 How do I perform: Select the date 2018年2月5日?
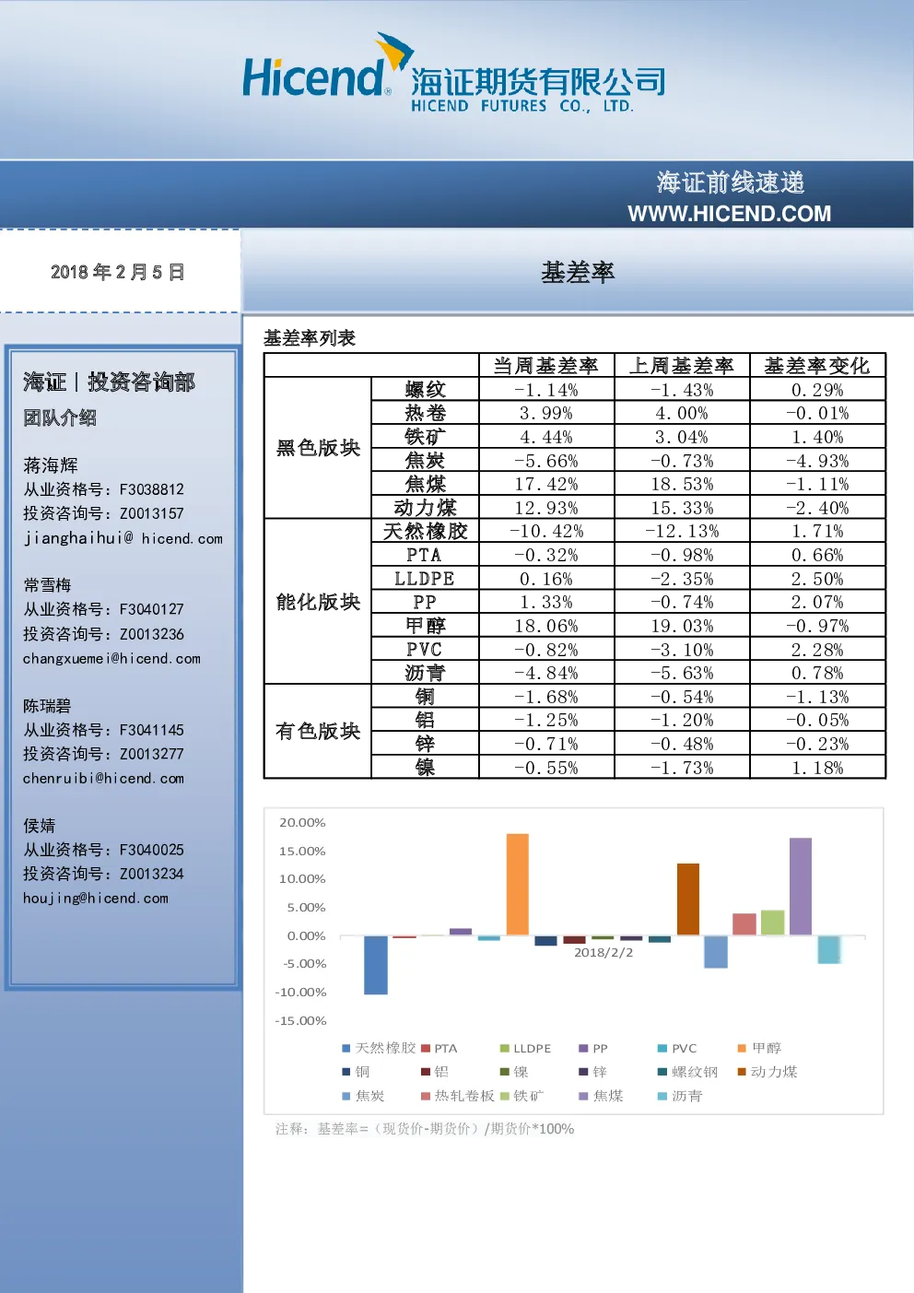(x=118, y=272)
